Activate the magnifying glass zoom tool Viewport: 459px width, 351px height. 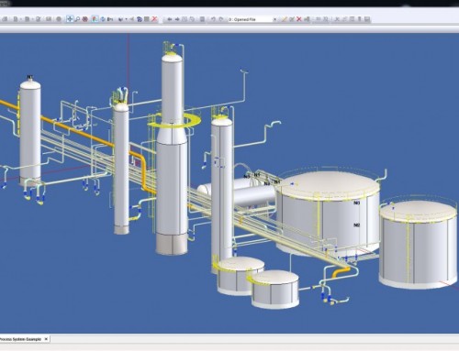coord(77,19)
